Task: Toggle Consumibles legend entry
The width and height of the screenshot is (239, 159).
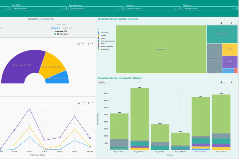Action: click(104, 33)
